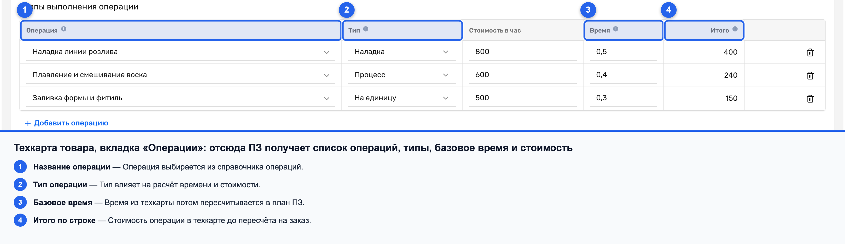
Task: Delete the Заливка формы и фитиль row
Action: [810, 98]
